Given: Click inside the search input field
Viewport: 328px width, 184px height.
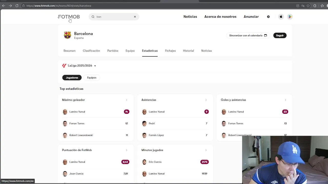Looking at the screenshot, I should point(114,17).
